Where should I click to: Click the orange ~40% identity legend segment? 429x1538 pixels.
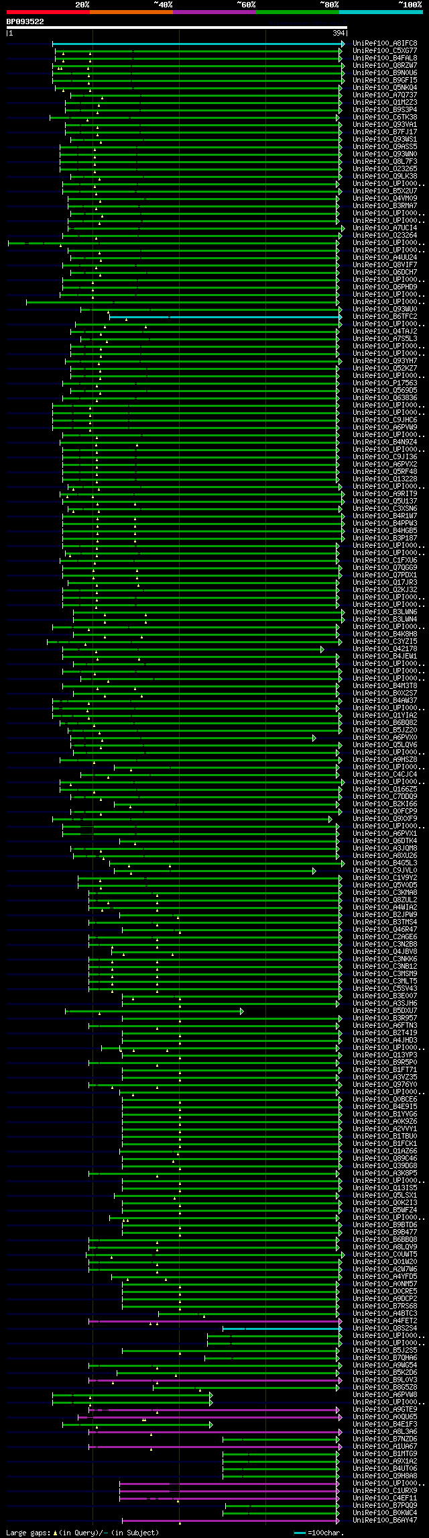(131, 12)
